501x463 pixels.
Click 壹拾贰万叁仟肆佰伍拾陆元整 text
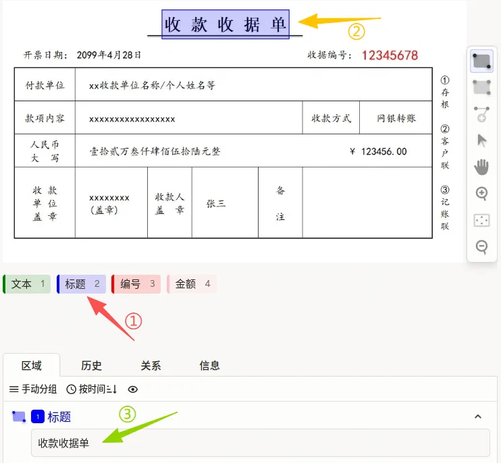tap(155, 151)
